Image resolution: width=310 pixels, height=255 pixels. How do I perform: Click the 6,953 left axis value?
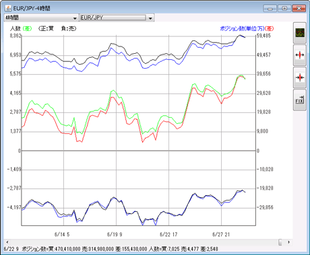[15, 55]
